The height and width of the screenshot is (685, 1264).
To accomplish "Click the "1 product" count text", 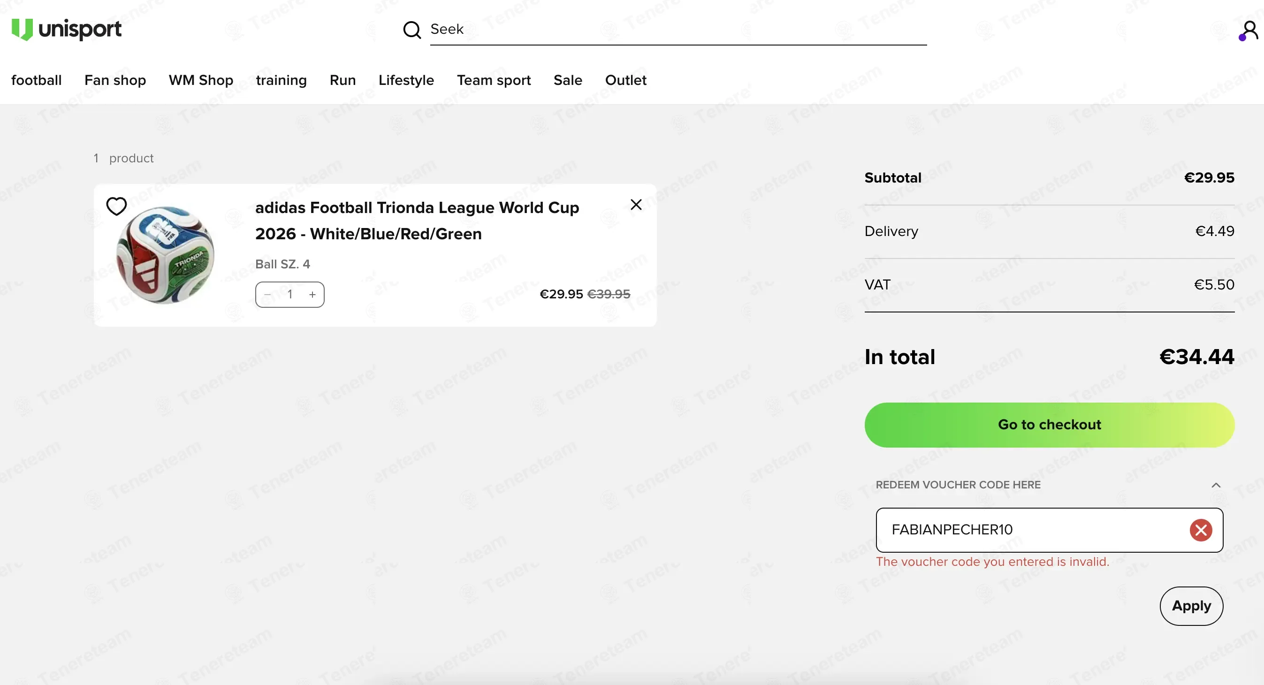I will click(x=124, y=158).
